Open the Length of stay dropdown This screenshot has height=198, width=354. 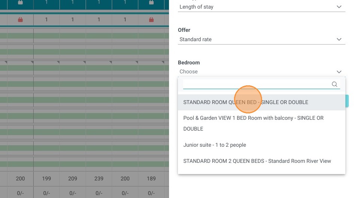(261, 7)
